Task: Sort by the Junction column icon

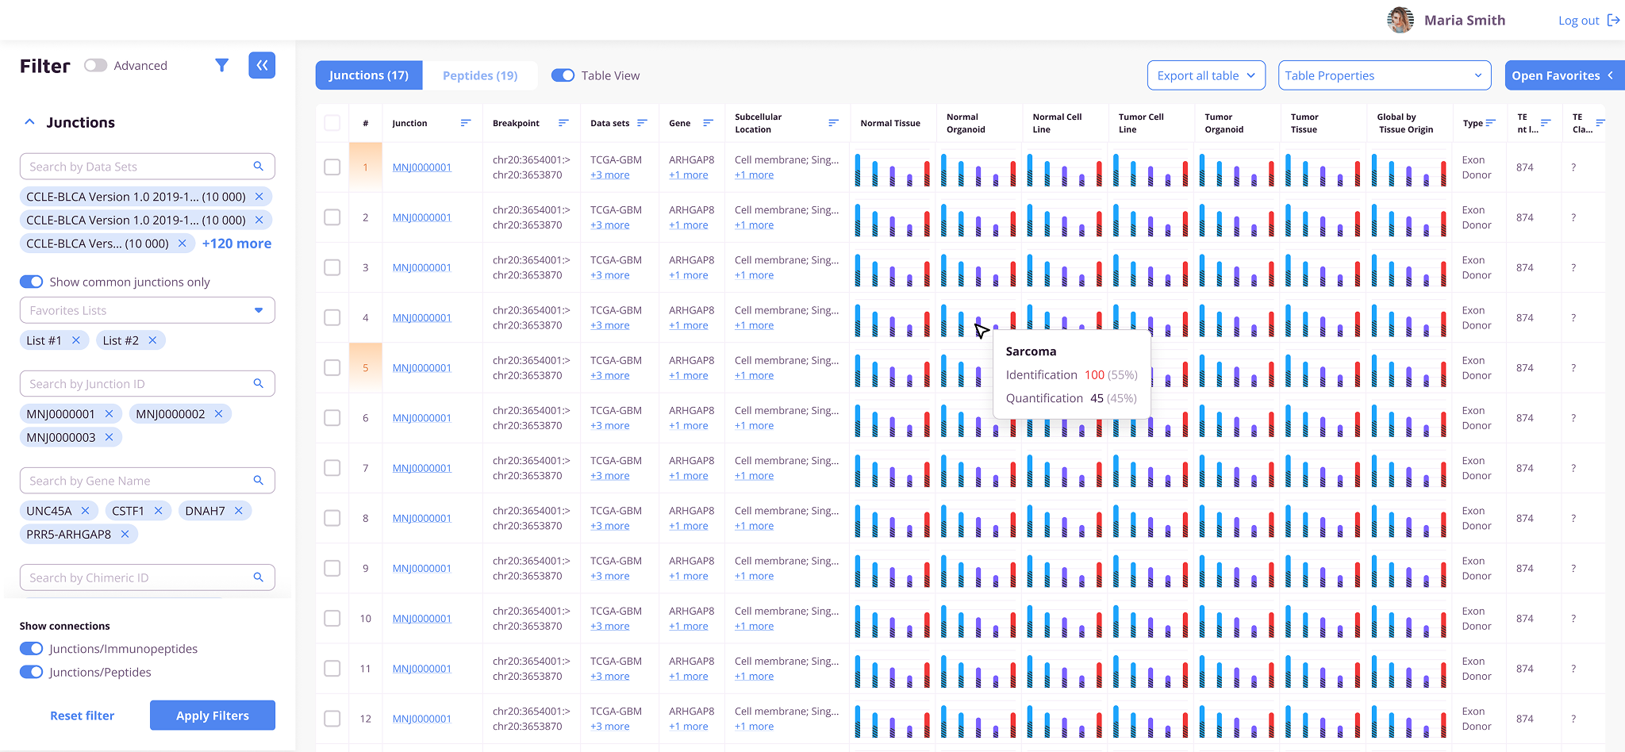Action: [466, 123]
